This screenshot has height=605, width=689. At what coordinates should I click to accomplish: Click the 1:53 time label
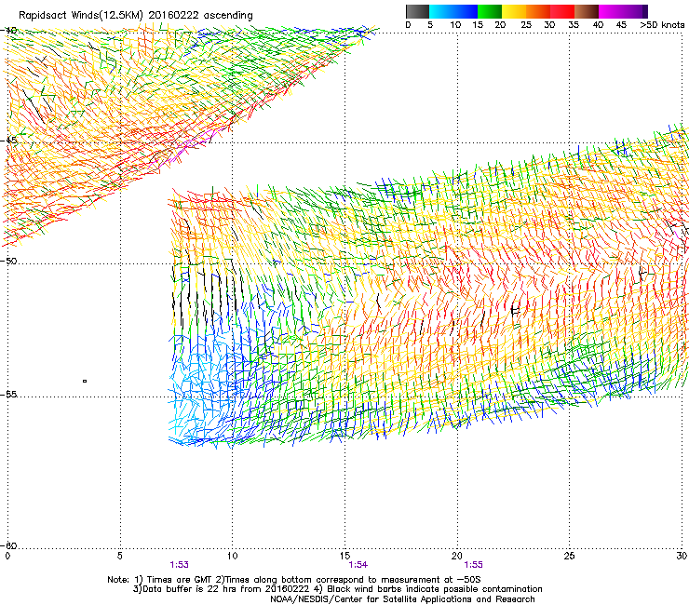180,565
